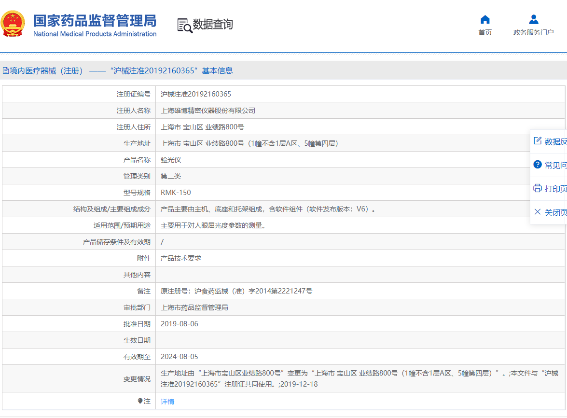Click the 其他内容 row label
The image size is (567, 418).
click(x=137, y=275)
